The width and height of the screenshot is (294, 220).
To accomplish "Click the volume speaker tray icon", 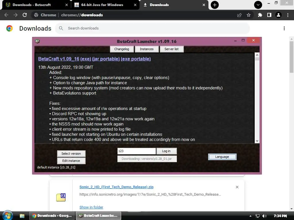I will tap(264, 216).
